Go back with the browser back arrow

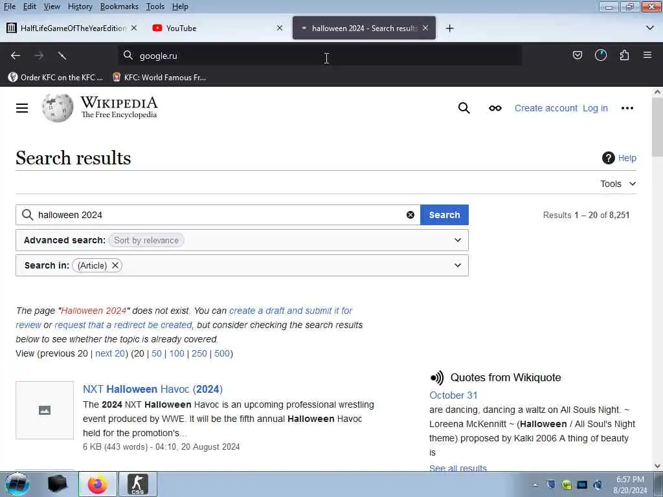point(16,56)
